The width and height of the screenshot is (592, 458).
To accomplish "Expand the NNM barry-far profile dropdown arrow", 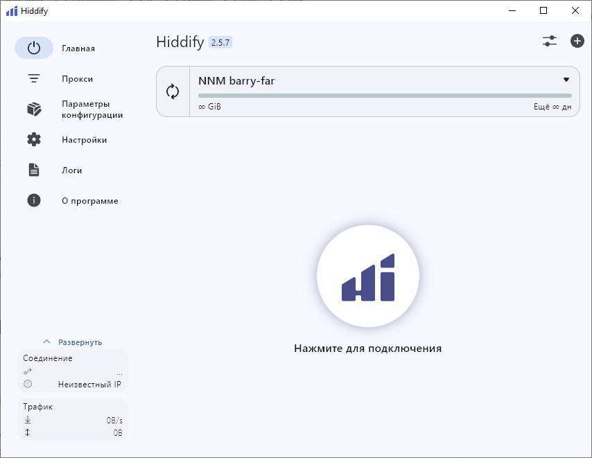I will point(566,80).
